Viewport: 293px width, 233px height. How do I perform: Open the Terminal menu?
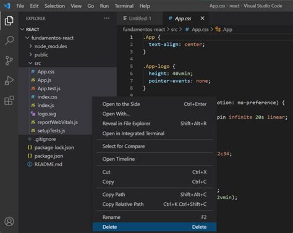[x=124, y=6]
